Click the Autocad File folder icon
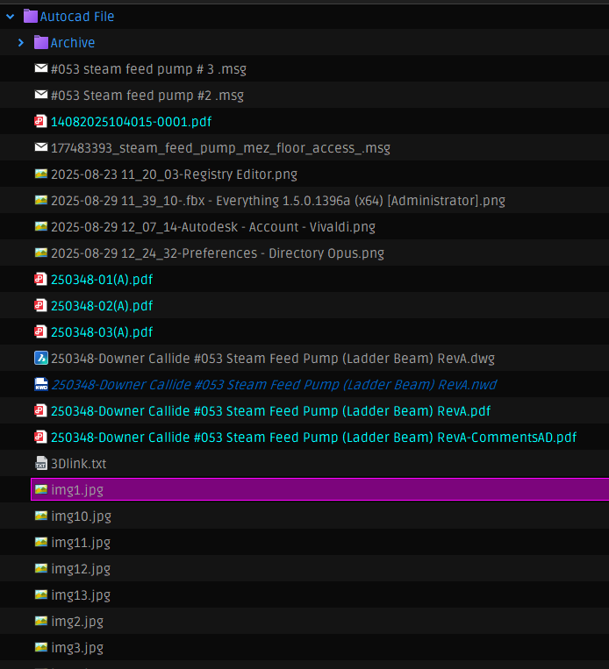The width and height of the screenshot is (609, 669). pos(31,16)
